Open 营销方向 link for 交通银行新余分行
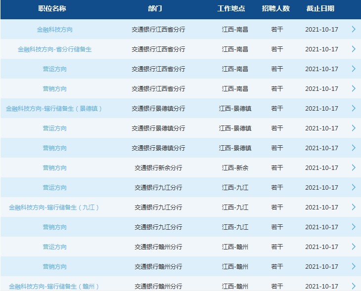 (54, 168)
